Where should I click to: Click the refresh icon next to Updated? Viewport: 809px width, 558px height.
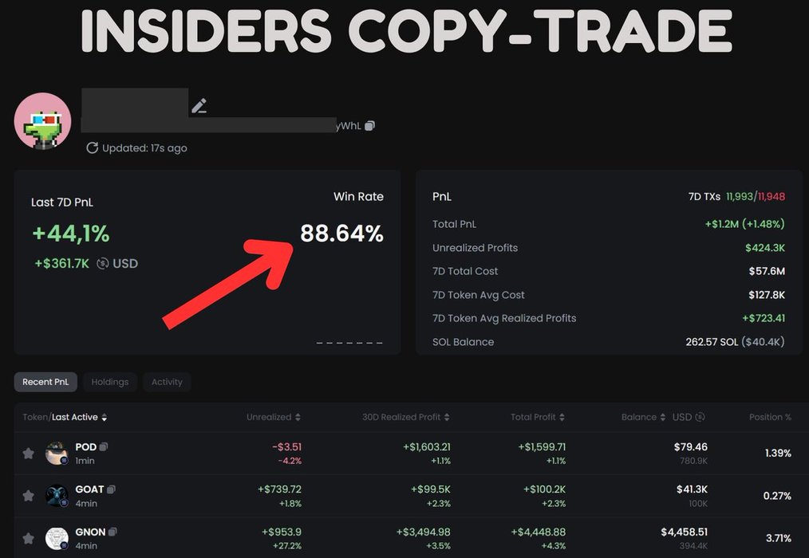(x=92, y=147)
